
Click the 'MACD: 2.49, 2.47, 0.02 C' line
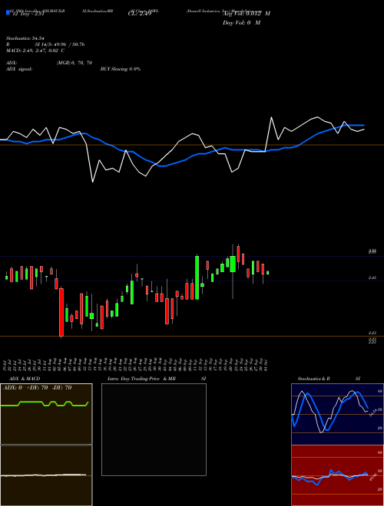pos(35,51)
